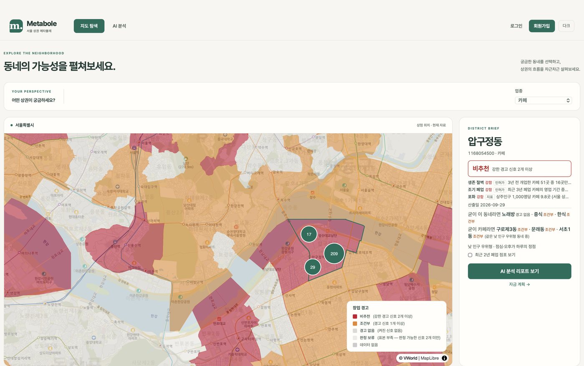Click the green dot beside 서울특별시

click(12, 125)
